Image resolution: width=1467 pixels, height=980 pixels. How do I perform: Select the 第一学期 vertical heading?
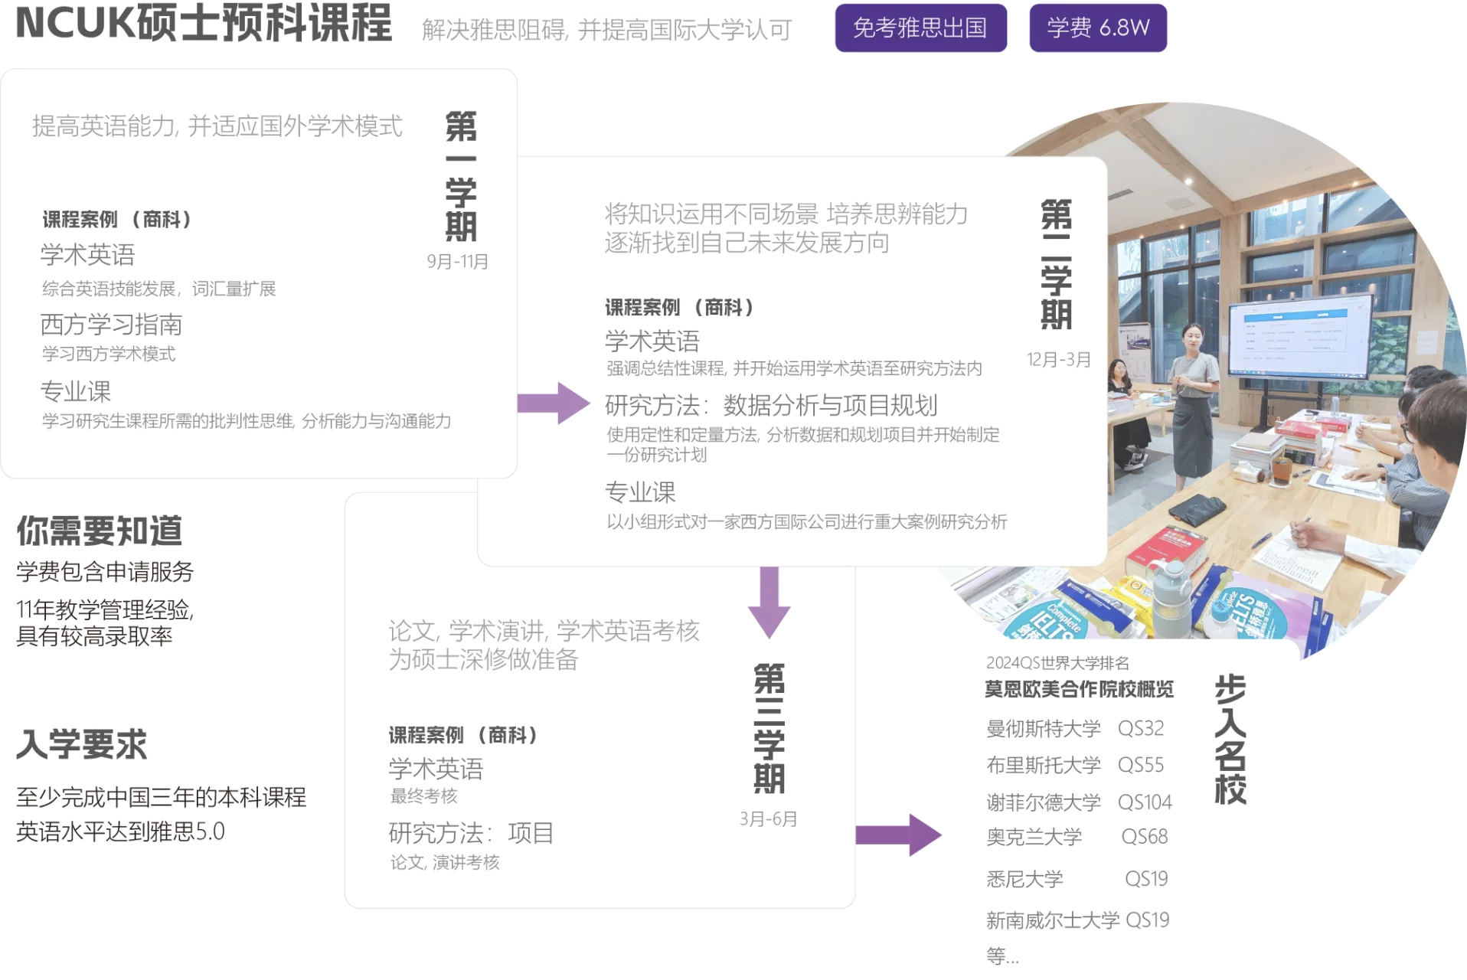461,176
